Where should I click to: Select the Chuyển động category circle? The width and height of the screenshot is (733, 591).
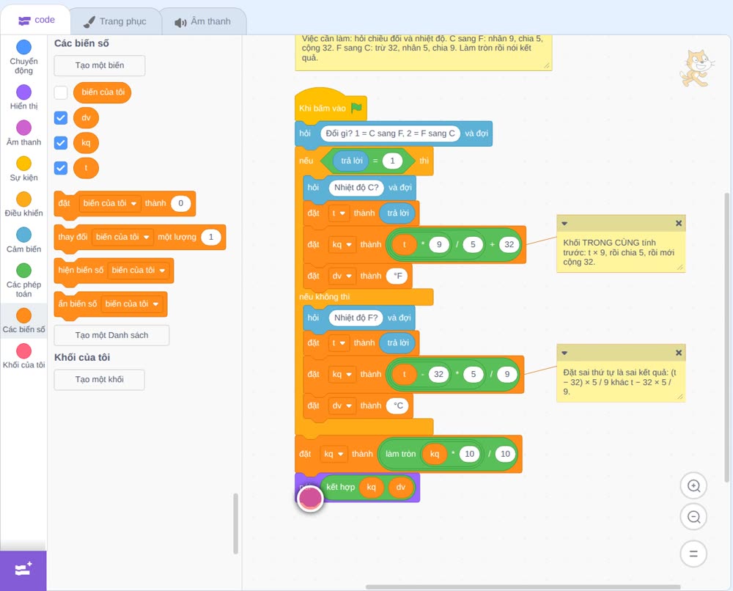24,47
